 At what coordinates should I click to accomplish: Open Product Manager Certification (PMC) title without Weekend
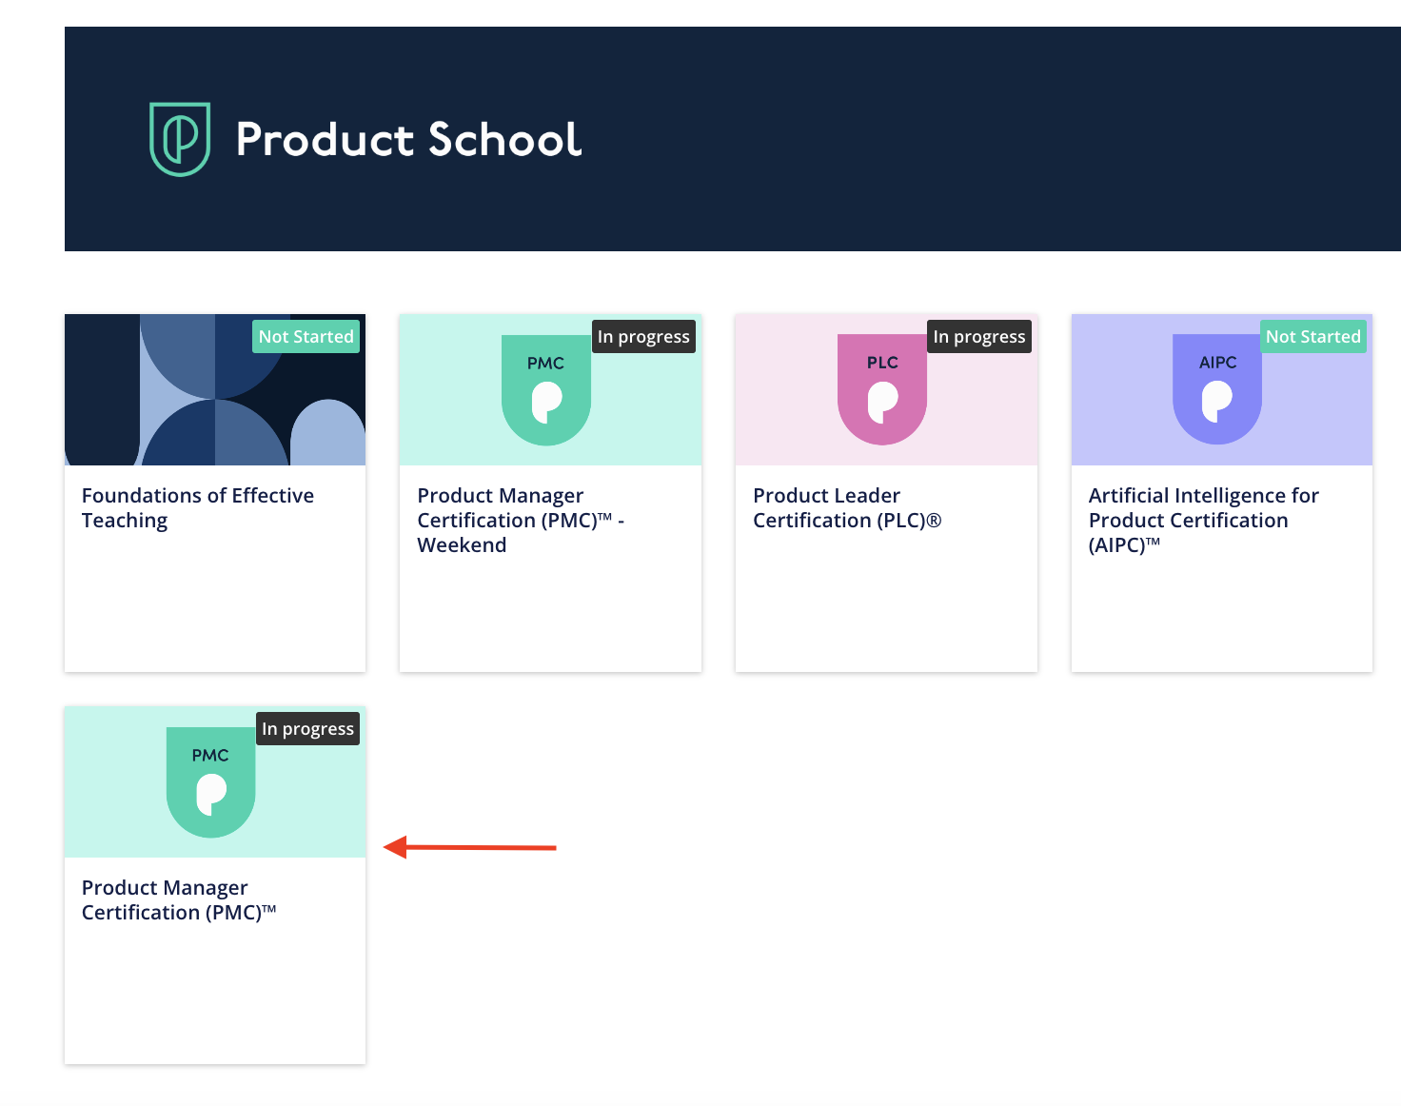tap(179, 899)
